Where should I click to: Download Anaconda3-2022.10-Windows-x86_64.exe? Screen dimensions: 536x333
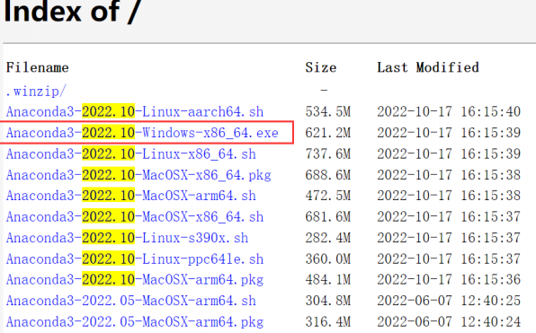(x=142, y=133)
